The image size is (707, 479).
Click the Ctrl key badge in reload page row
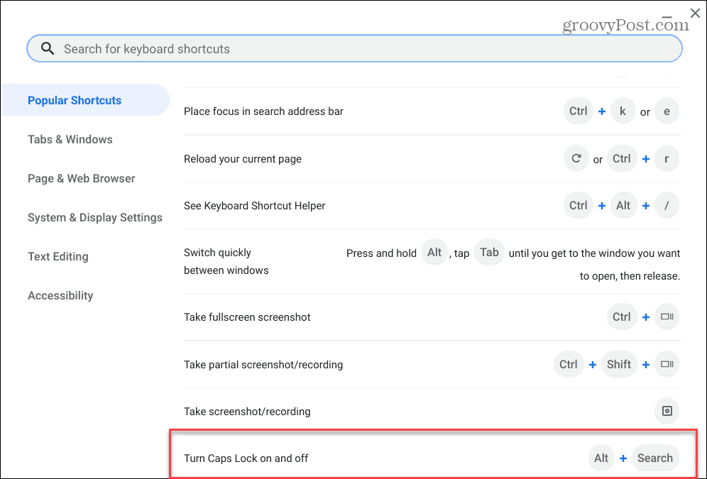621,158
